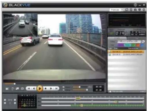Click the speed icon beside the speed slider
Viewport: 147px width, 111px height.
tap(64, 87)
